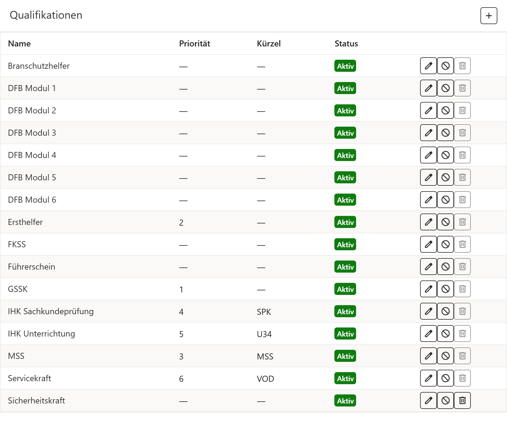The height and width of the screenshot is (430, 507).
Task: Deactivate IHK Unterrichtung qualification
Action: [x=445, y=334]
